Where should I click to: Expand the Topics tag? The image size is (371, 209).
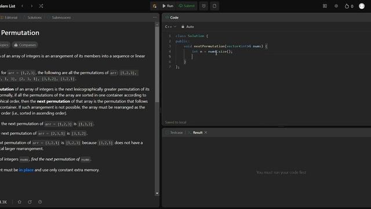[x=4, y=45]
